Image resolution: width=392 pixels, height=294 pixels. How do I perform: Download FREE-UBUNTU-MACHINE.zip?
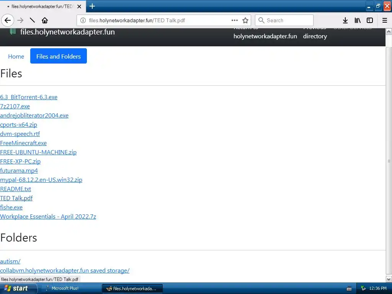(38, 152)
